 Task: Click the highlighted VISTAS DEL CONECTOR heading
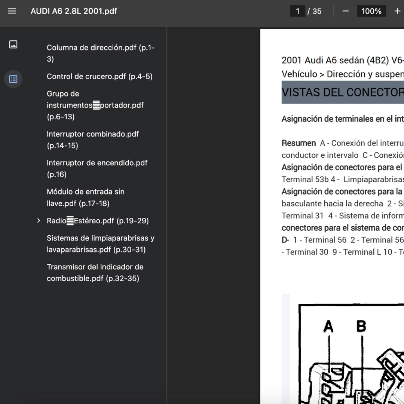[343, 92]
